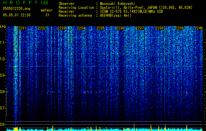Click the meteor count value 31
The height and width of the screenshot is (131, 206).
pyautogui.click(x=47, y=15)
